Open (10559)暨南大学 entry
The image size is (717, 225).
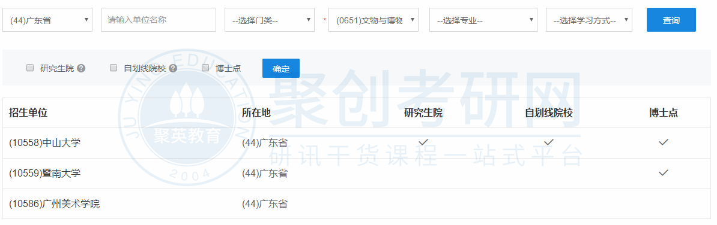click(x=45, y=174)
